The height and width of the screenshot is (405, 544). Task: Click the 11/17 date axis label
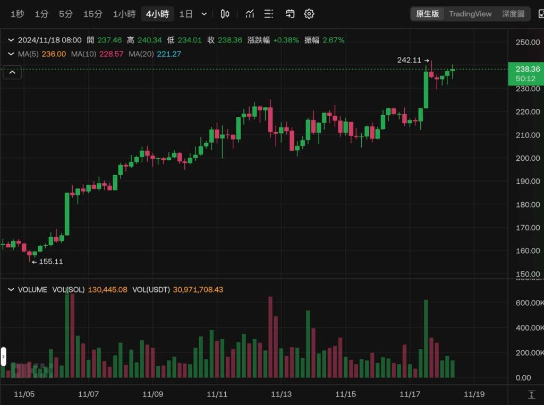(x=410, y=394)
